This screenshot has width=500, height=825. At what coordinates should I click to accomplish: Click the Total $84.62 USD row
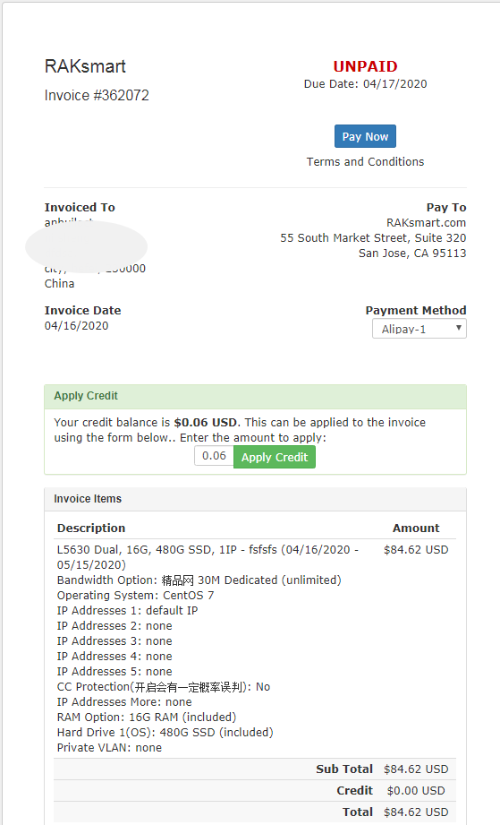coord(255,812)
